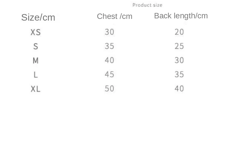Select the S size row label
Image resolution: width=225 pixels, height=141 pixels.
36,47
